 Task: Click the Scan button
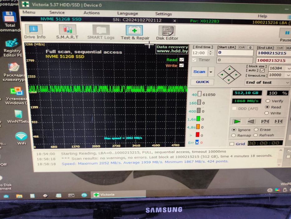point(199,72)
